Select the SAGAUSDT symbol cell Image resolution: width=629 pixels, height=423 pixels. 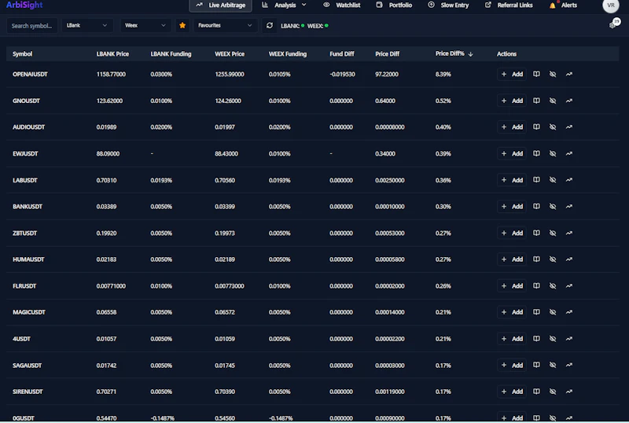[28, 366]
